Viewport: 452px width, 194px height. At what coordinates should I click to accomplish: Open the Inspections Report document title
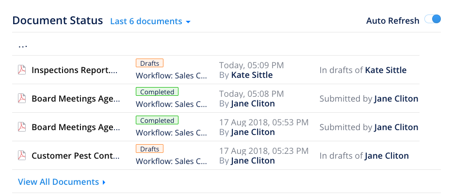point(75,70)
